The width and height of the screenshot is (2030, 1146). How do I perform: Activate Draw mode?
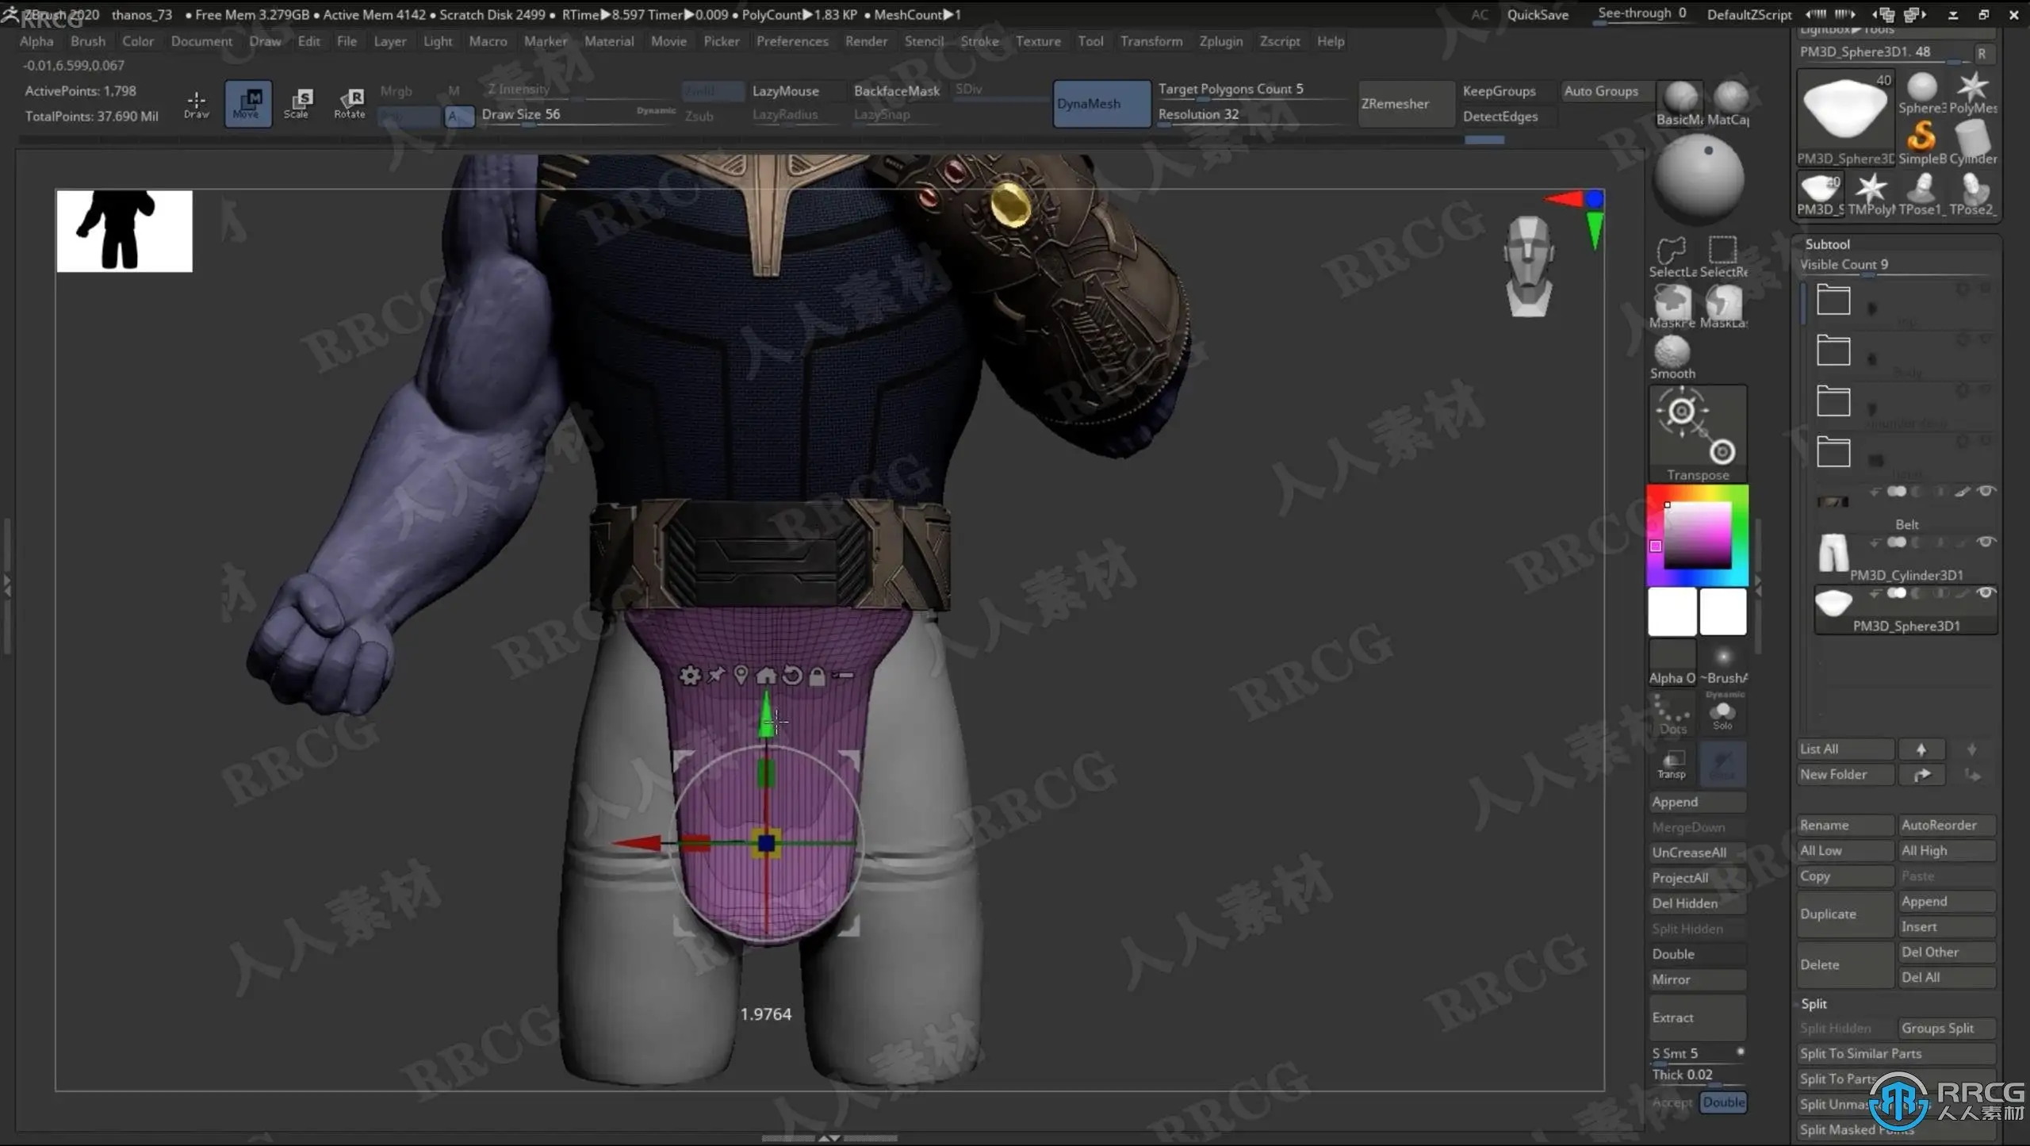196,103
